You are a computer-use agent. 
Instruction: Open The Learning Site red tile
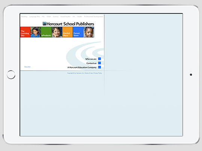(25, 32)
